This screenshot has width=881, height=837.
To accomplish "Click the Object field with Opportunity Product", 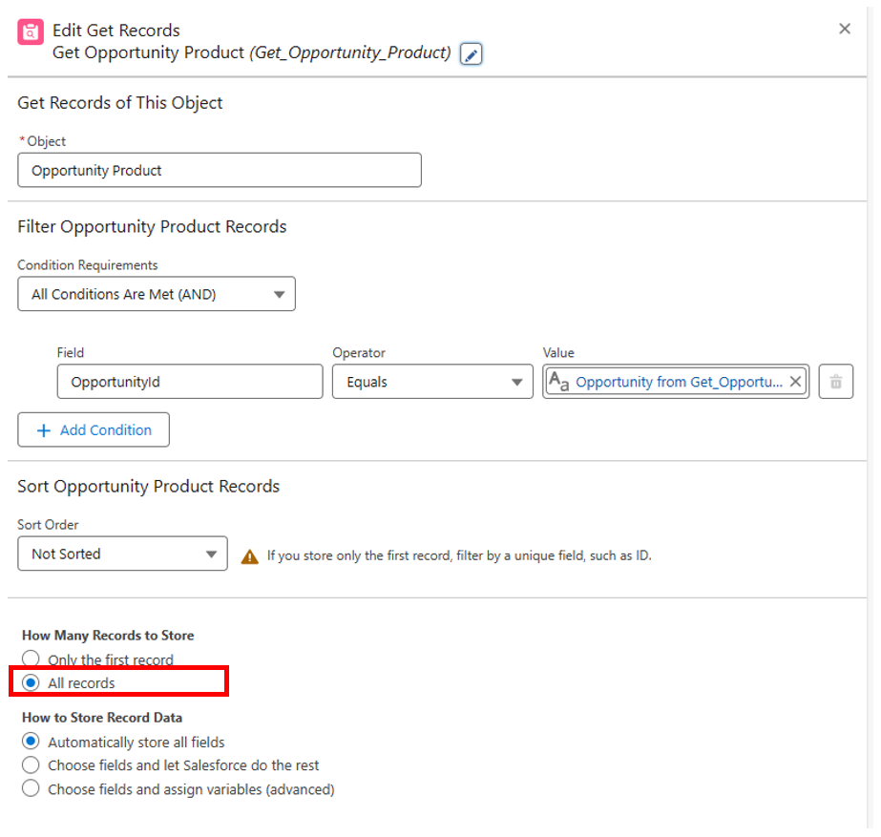I will [220, 170].
